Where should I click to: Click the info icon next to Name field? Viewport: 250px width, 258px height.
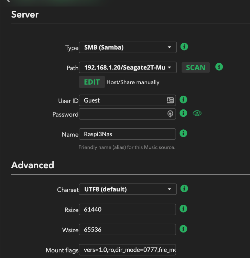184,133
